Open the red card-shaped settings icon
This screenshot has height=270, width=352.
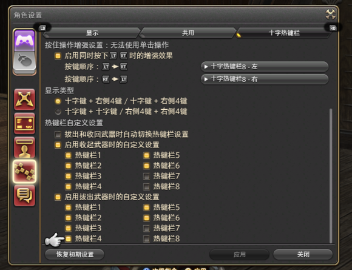[x=24, y=123]
